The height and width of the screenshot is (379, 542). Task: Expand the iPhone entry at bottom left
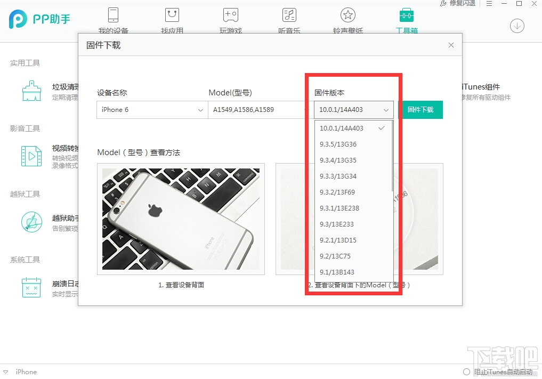(6, 372)
